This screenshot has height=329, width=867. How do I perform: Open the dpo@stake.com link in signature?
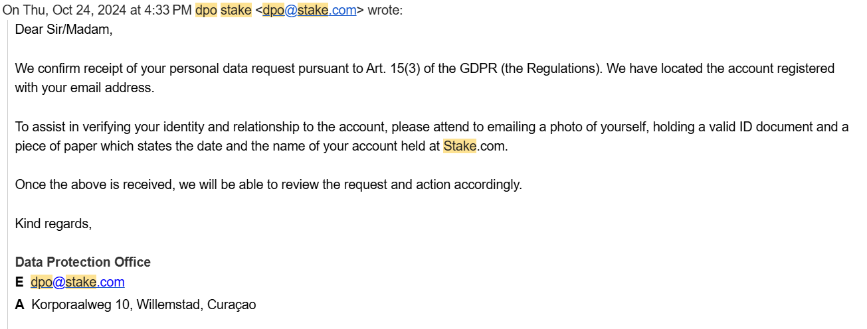click(x=78, y=282)
